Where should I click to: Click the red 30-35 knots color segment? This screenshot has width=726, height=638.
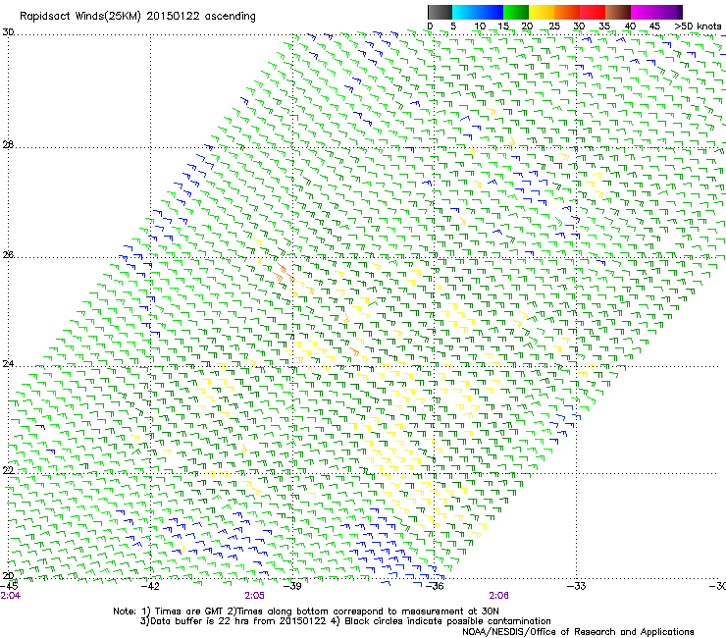[x=593, y=12]
